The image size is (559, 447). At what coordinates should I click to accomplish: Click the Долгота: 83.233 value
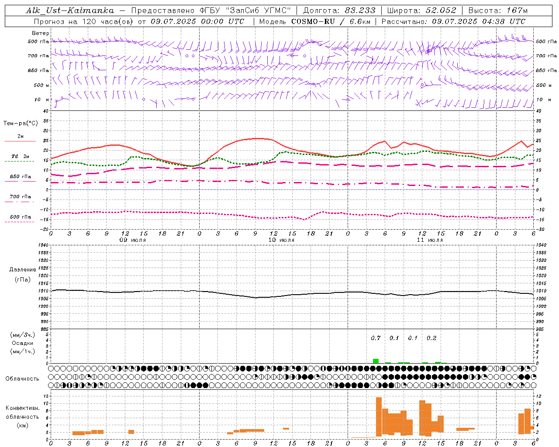pyautogui.click(x=339, y=10)
